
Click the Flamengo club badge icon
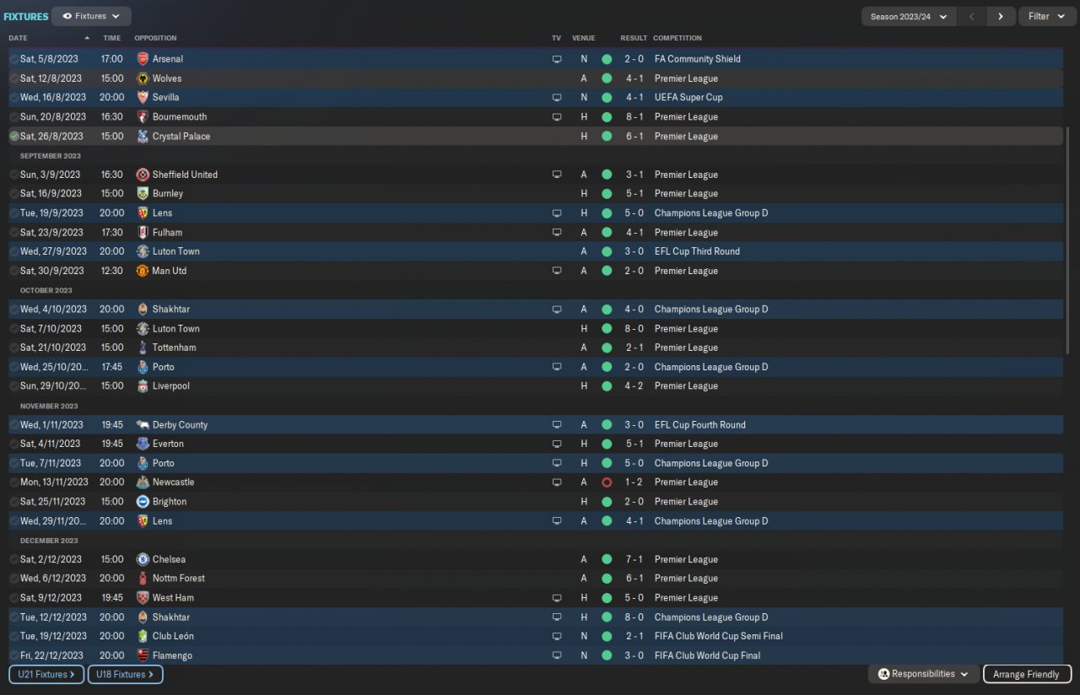(x=143, y=655)
